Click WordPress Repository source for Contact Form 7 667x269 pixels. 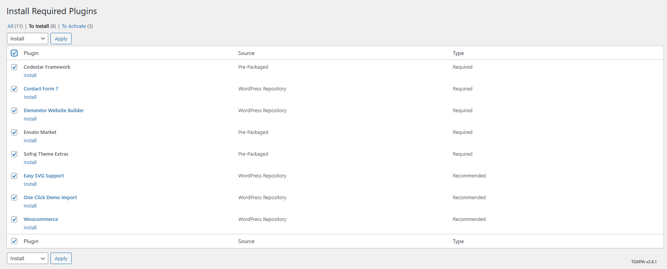(262, 89)
